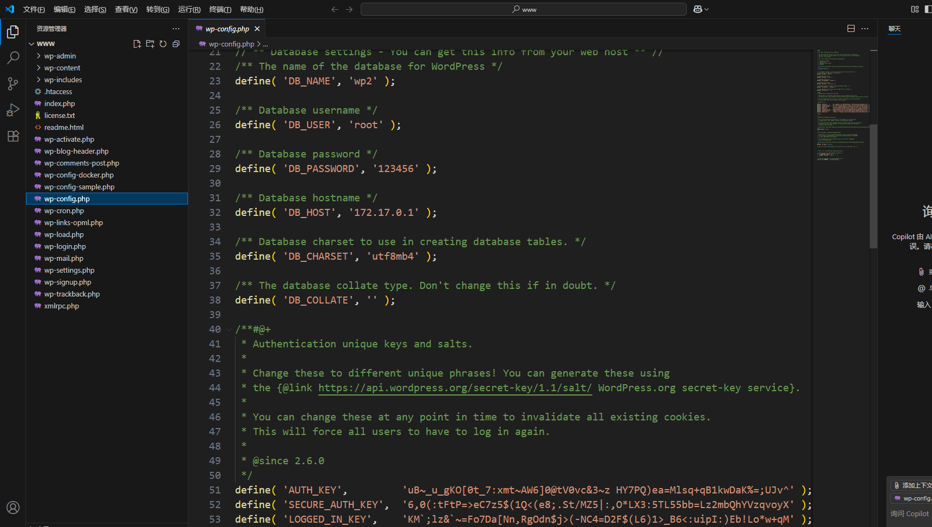
Task: Open wp-blog-header.php in explorer
Action: tap(107, 151)
